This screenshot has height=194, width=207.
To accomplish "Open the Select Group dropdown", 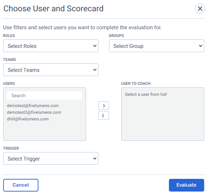I will coord(157,46).
